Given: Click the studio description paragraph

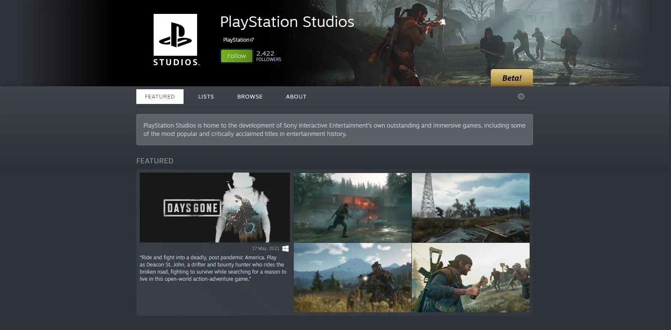Looking at the screenshot, I should (334, 130).
